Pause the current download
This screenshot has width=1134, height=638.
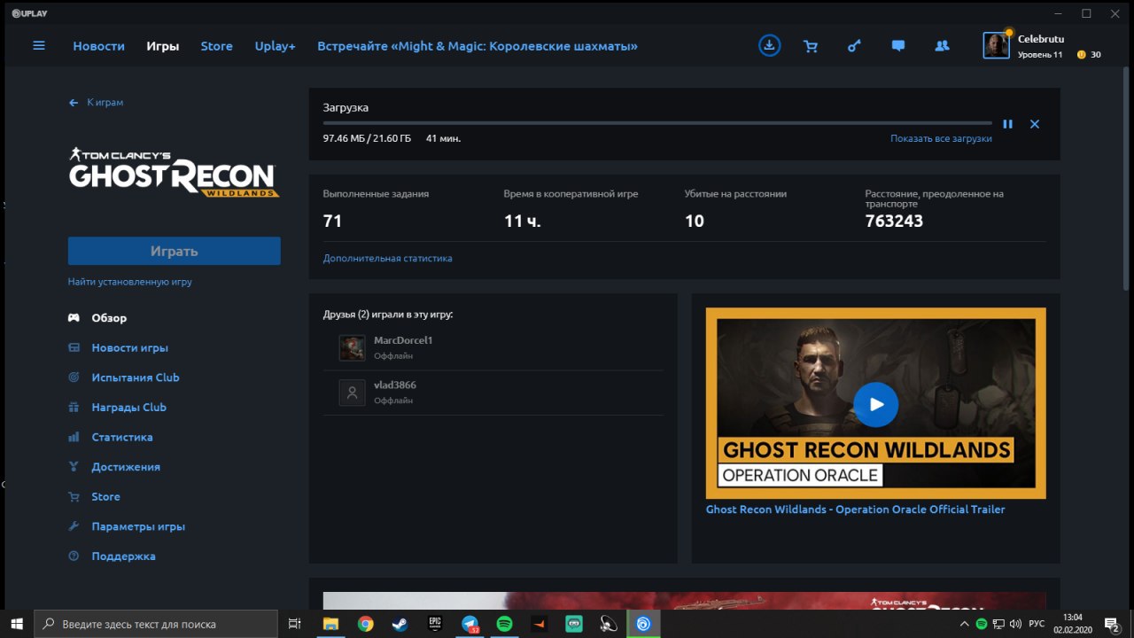click(1007, 124)
